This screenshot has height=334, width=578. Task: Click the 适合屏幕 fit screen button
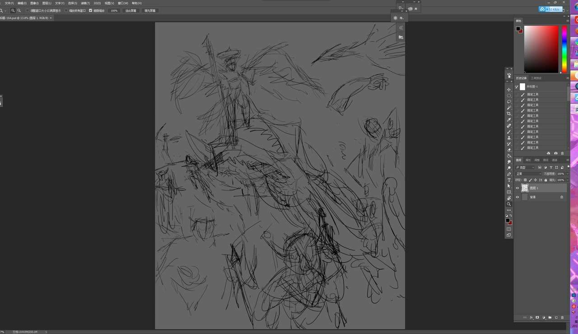click(x=131, y=10)
